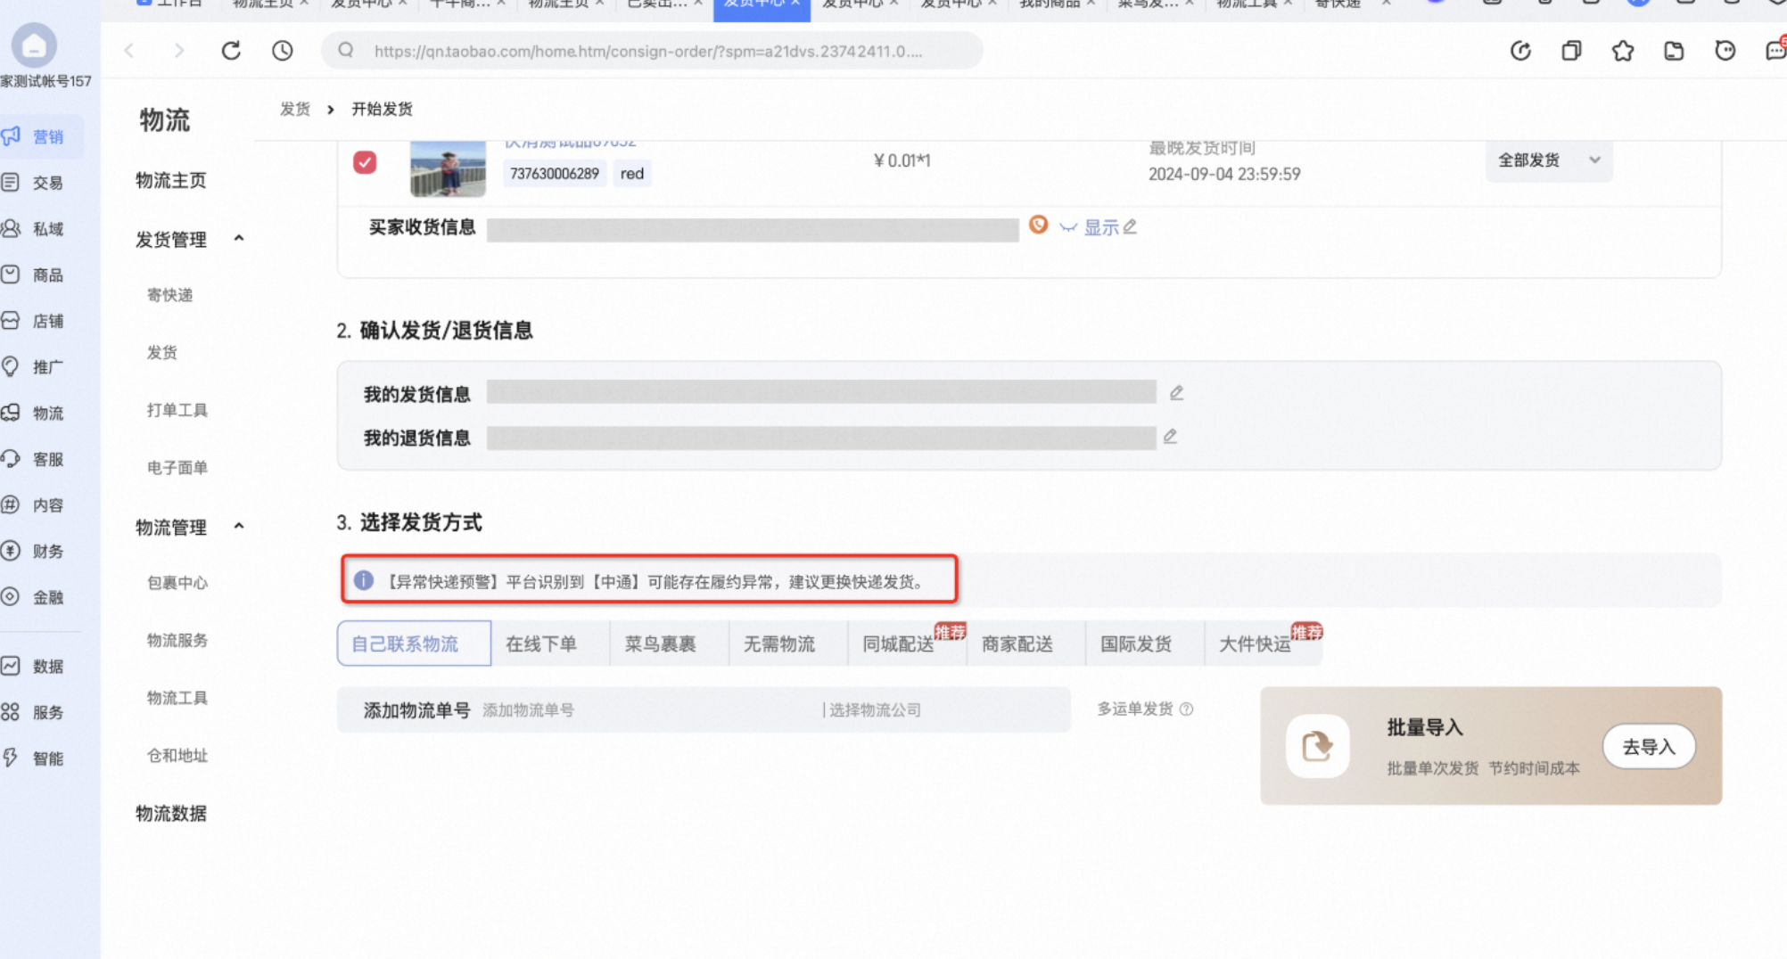Go back with browser back arrow
This screenshot has height=959, width=1787.
coord(129,51)
